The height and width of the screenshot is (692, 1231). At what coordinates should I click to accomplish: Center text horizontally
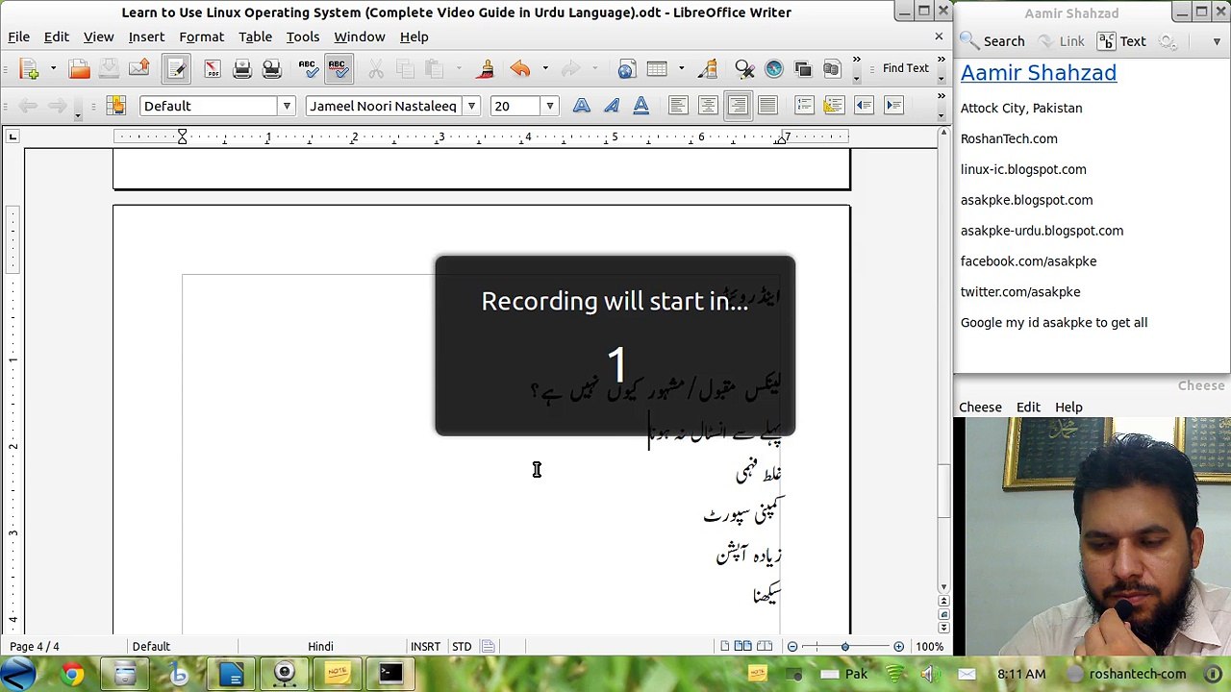[x=708, y=106]
